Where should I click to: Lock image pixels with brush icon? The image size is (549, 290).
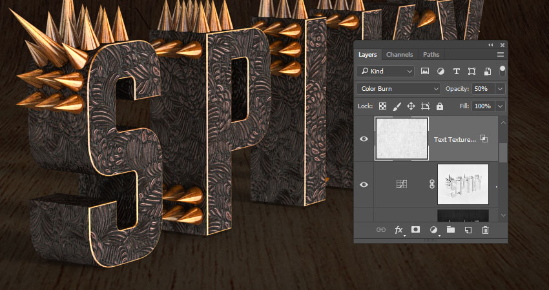click(x=397, y=106)
